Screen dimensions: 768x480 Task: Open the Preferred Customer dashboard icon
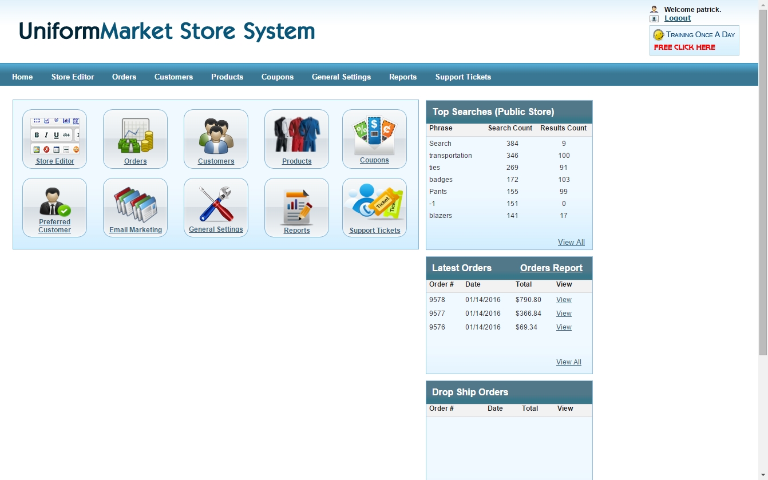click(x=54, y=208)
